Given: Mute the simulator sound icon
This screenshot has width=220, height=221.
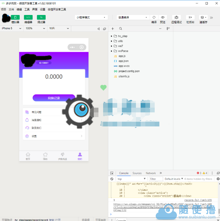Looking at the screenshot, I should tap(99, 29).
